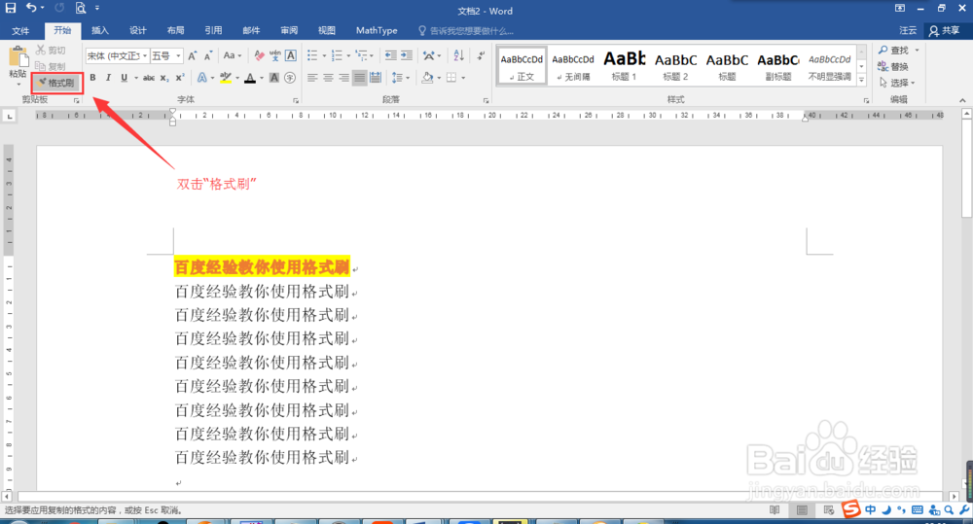The width and height of the screenshot is (973, 524).
Task: Set center paragraph alignment
Action: 328,78
